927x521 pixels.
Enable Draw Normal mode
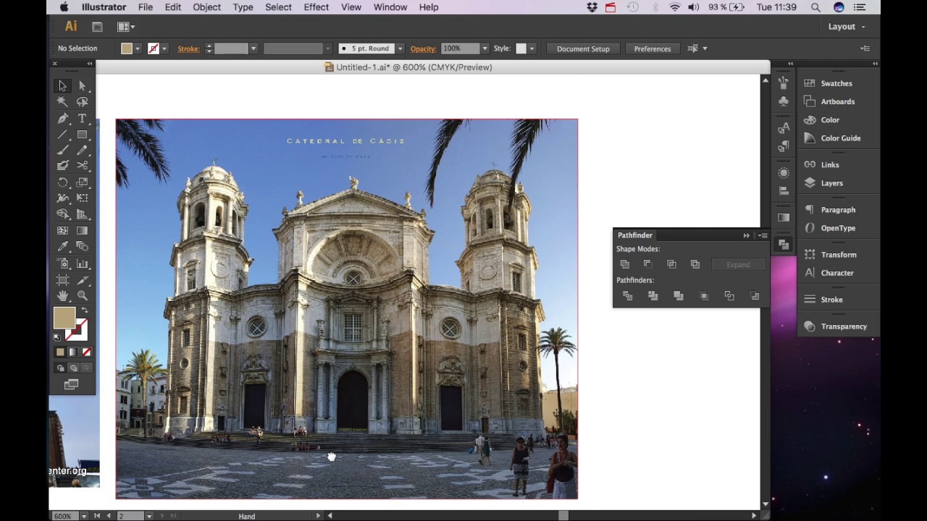coord(60,368)
